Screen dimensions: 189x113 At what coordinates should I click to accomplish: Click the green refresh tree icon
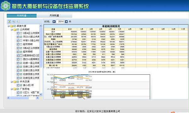9,22
